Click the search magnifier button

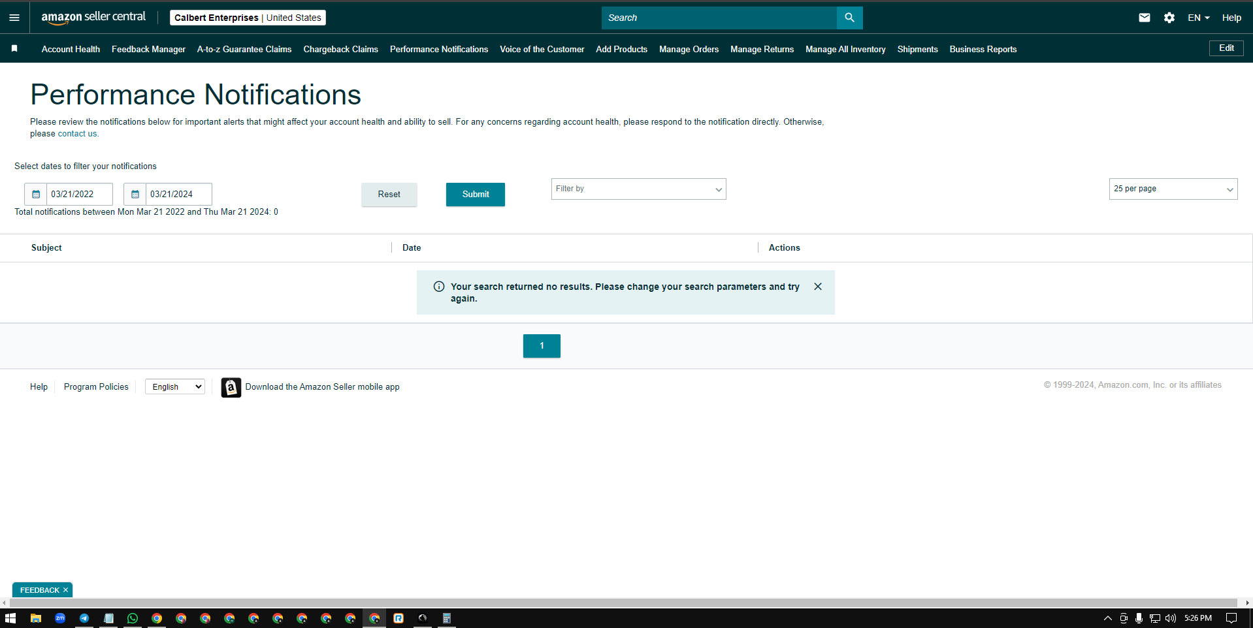(849, 18)
